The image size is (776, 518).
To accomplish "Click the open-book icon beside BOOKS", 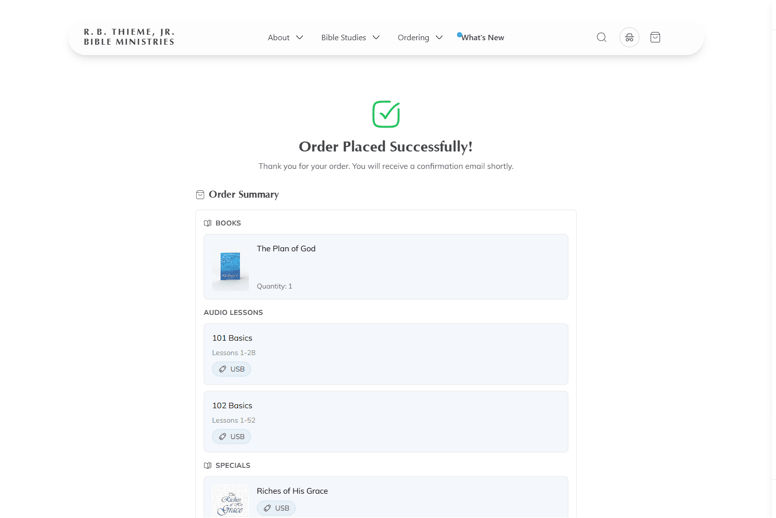I will pos(207,223).
